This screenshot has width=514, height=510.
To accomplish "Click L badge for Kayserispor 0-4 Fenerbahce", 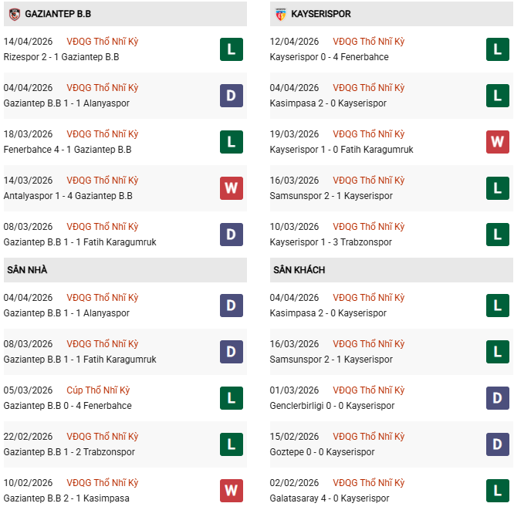I will click(x=498, y=49).
